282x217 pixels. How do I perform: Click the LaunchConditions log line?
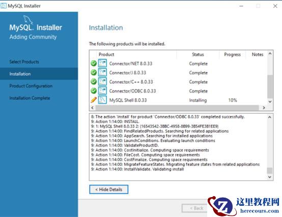[x=153, y=140]
